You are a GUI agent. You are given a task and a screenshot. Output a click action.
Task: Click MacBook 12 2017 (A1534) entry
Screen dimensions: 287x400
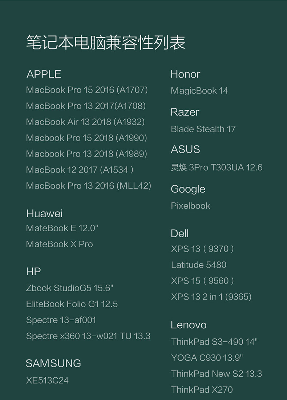80,170
